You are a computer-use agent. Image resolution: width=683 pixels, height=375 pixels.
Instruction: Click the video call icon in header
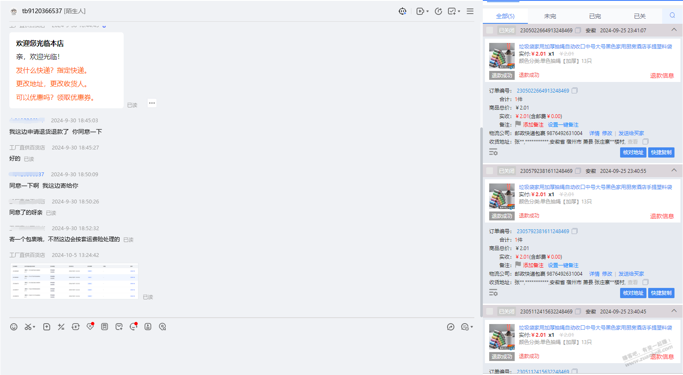point(420,11)
